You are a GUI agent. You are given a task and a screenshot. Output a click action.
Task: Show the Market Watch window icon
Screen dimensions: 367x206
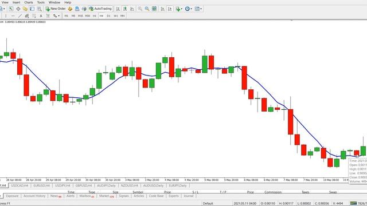(x=11, y=9)
